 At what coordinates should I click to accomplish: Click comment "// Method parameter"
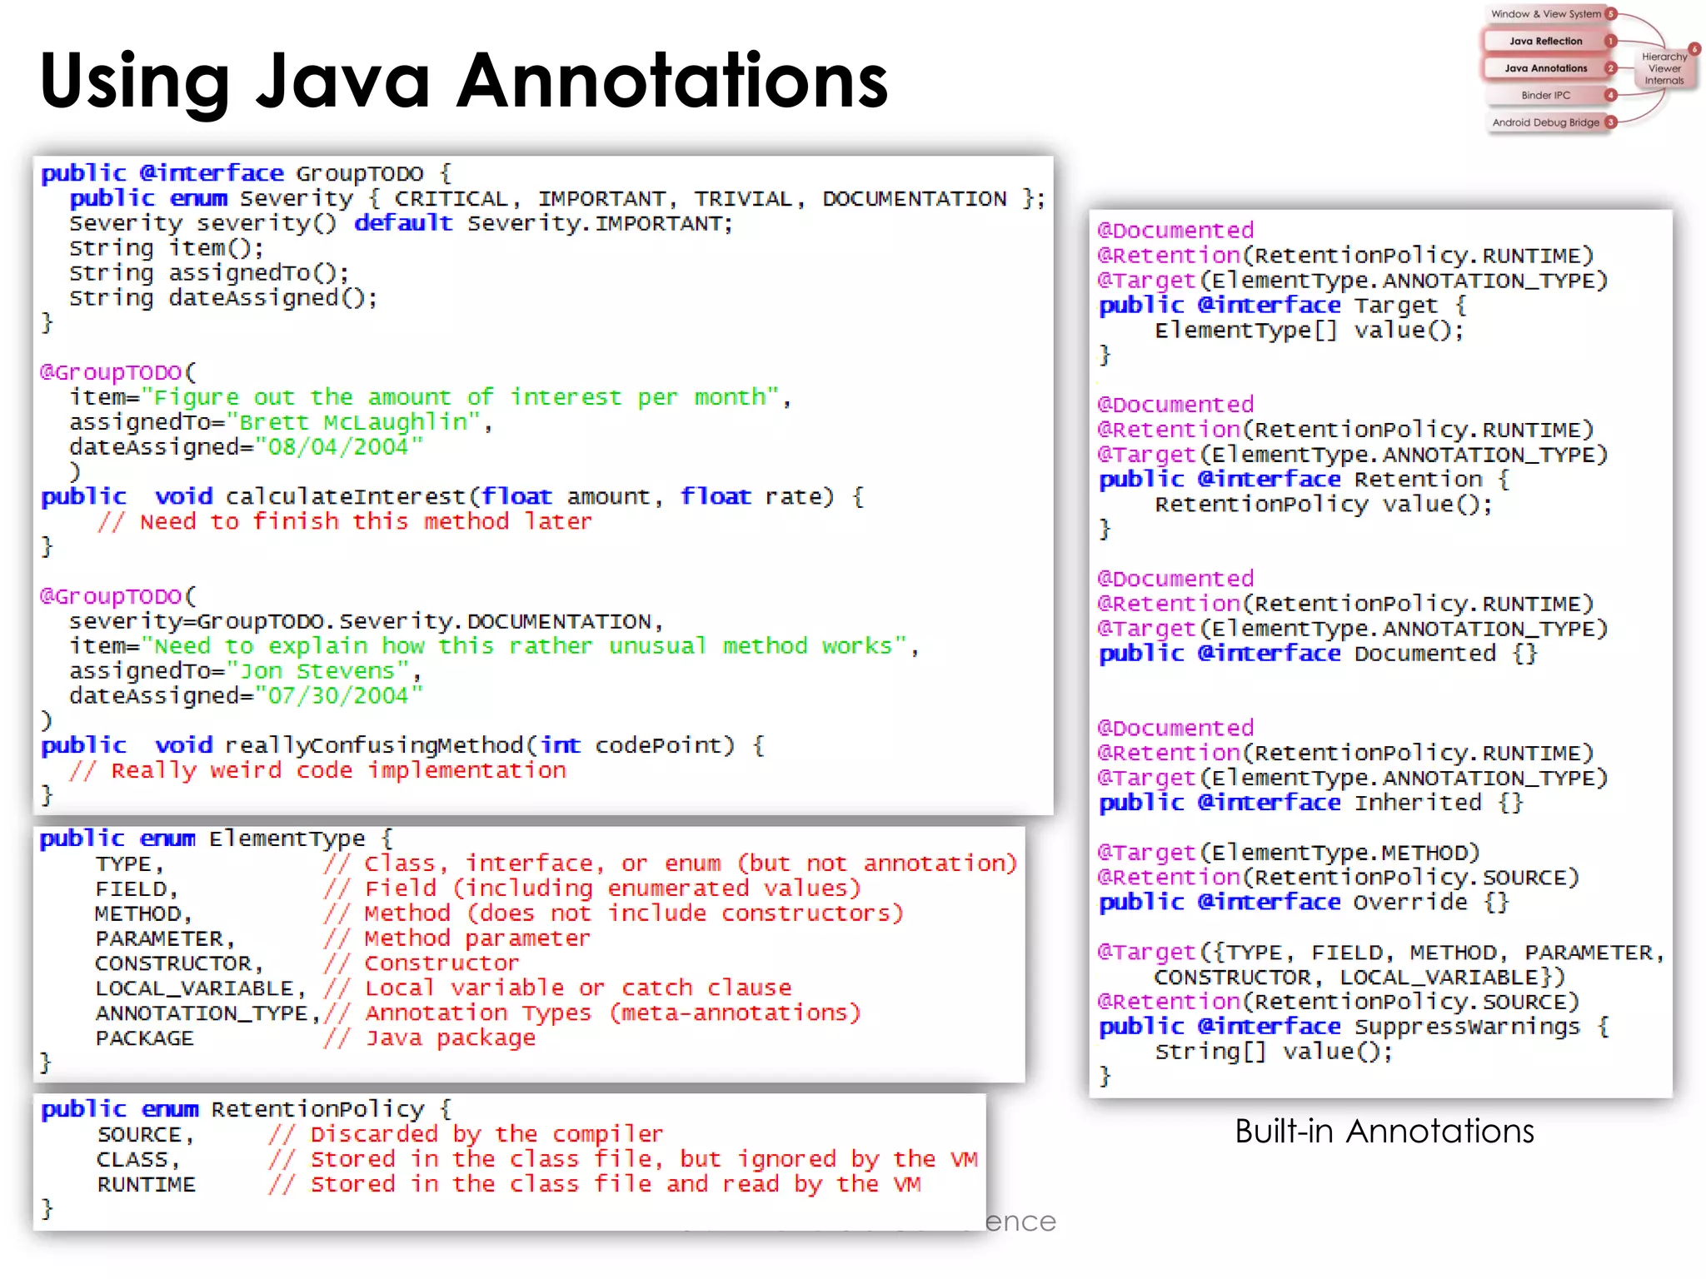pos(456,938)
